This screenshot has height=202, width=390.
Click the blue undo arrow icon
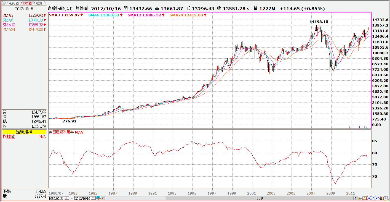pos(378,198)
